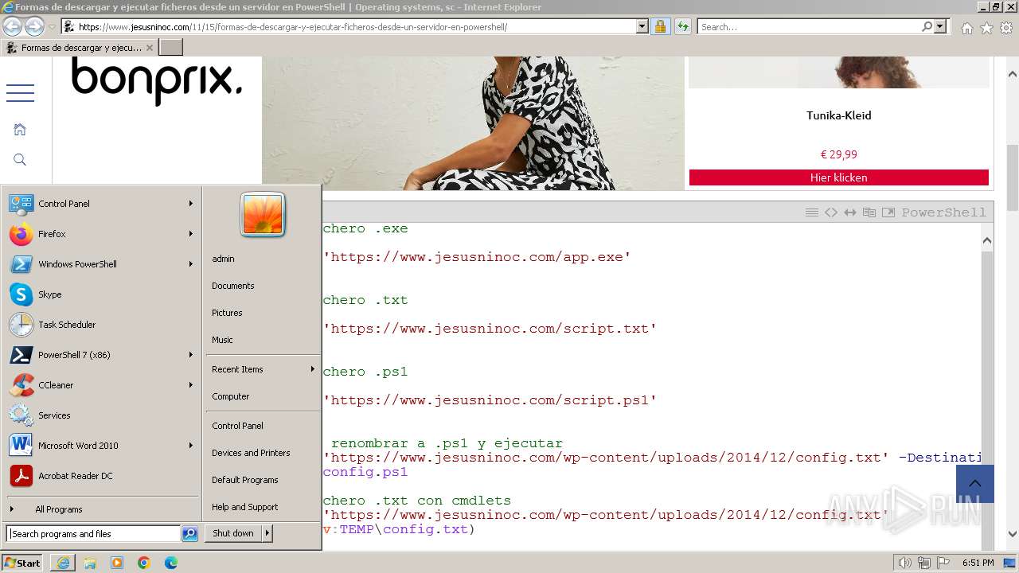Screen dimensions: 1019x573
Task: Open the search provider dropdown arrow
Action: click(941, 26)
